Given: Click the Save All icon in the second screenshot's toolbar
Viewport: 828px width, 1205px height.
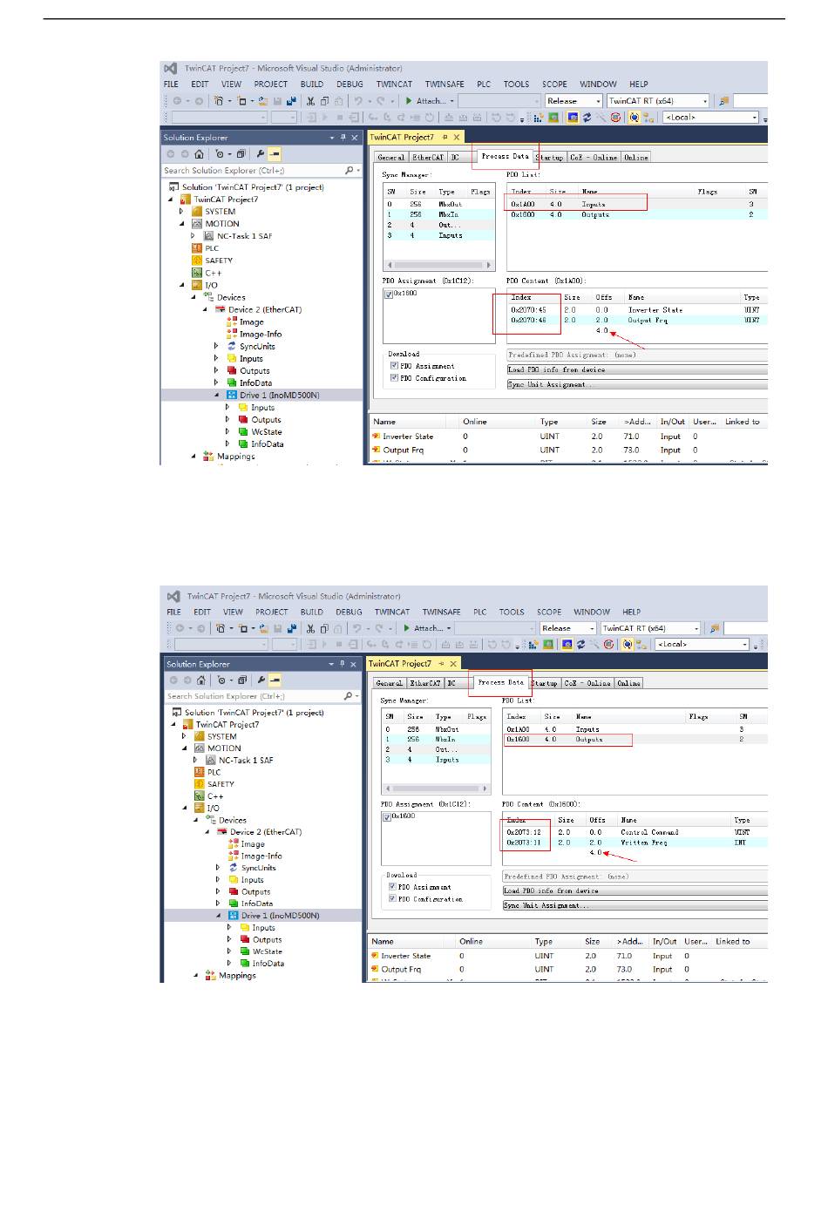Looking at the screenshot, I should coord(291,628).
